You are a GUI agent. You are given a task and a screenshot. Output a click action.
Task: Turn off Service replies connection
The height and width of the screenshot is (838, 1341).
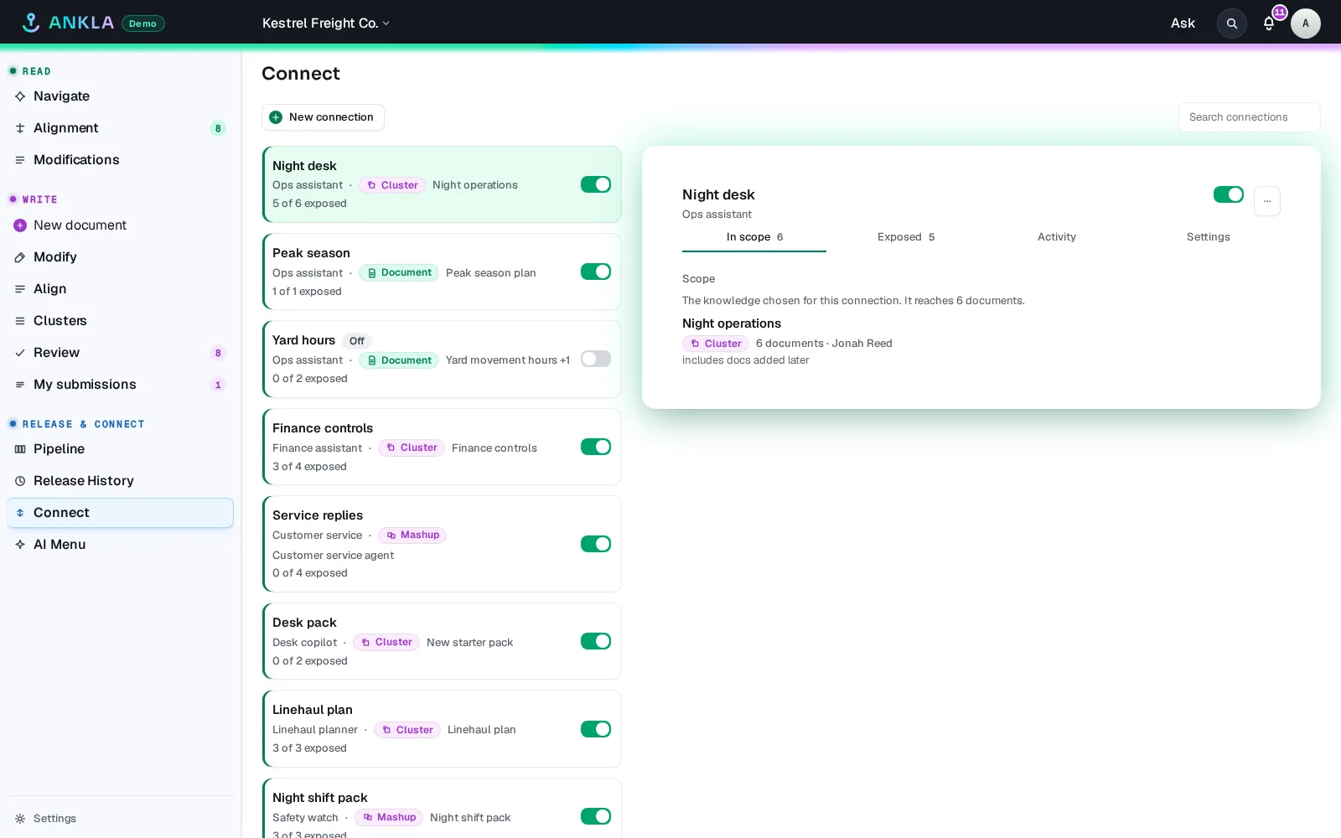(596, 544)
